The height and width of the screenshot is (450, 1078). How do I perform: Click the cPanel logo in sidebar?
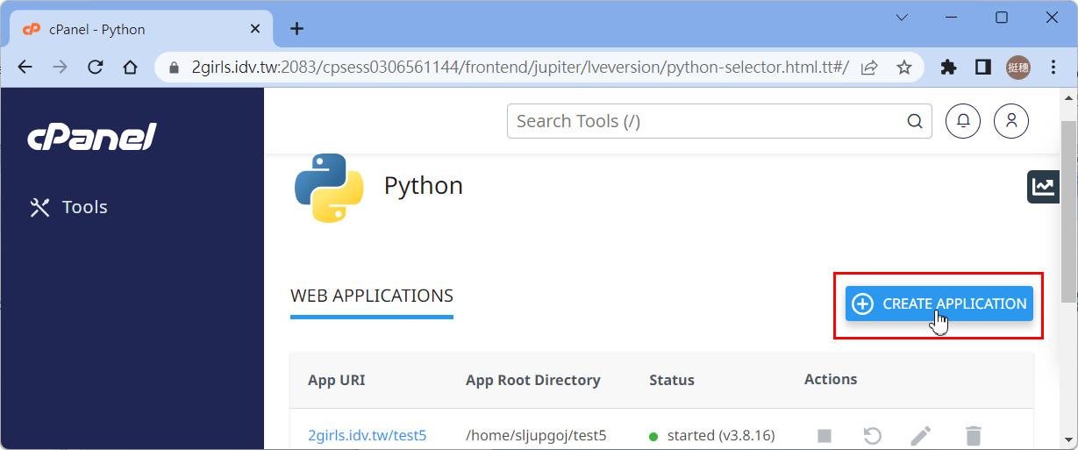[x=91, y=137]
